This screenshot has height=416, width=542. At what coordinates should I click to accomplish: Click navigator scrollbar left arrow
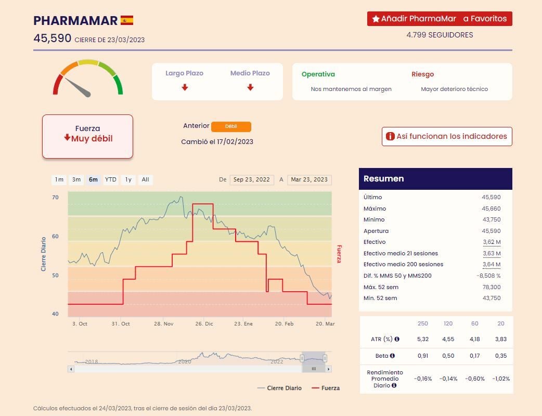pyautogui.click(x=71, y=369)
